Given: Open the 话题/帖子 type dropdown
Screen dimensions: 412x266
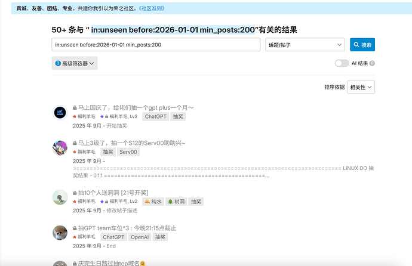Looking at the screenshot, I should (305, 45).
